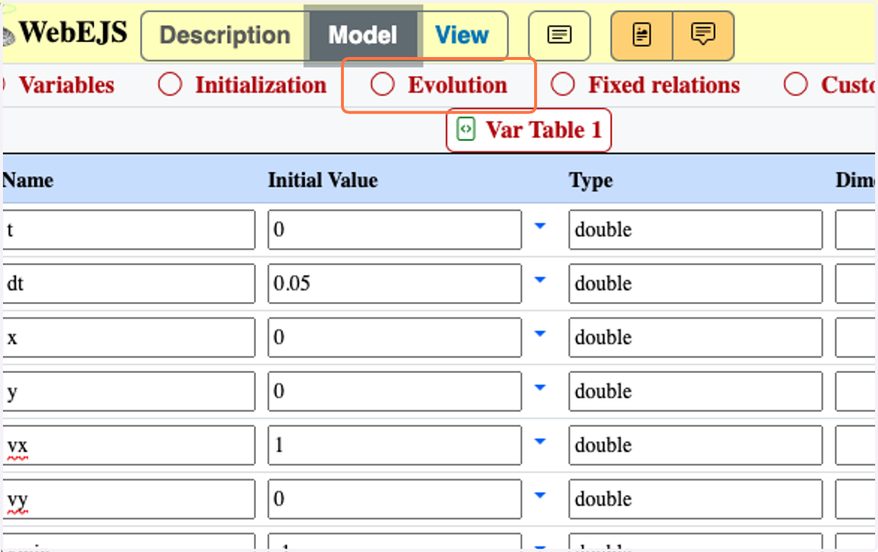Click the orange speech bubble icon button
This screenshot has height=552, width=878.
(703, 35)
